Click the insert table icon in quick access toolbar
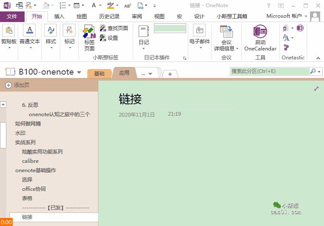The width and height of the screenshot is (324, 226). (77, 6)
